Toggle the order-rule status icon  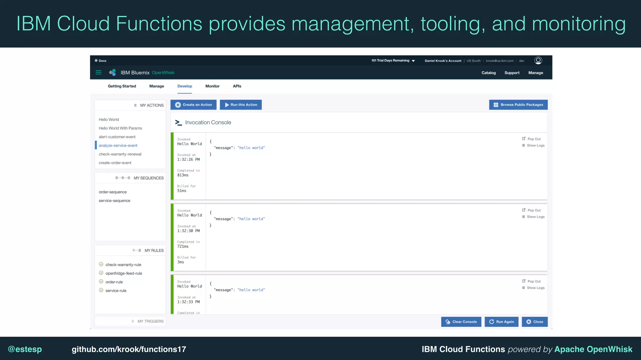point(101,282)
